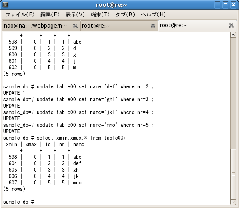Click the name value 'mno' in results
The width and height of the screenshot is (239, 208).
tap(77, 183)
